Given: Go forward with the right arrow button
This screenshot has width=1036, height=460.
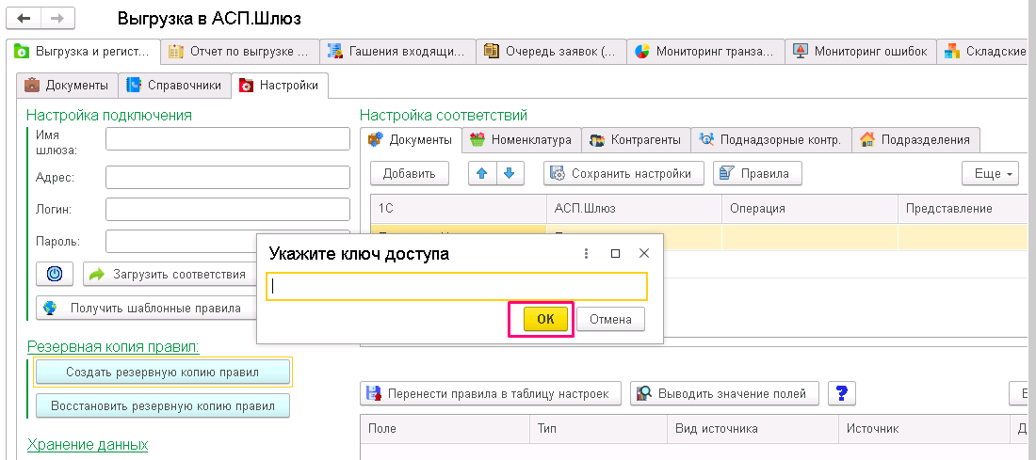Looking at the screenshot, I should (x=57, y=19).
